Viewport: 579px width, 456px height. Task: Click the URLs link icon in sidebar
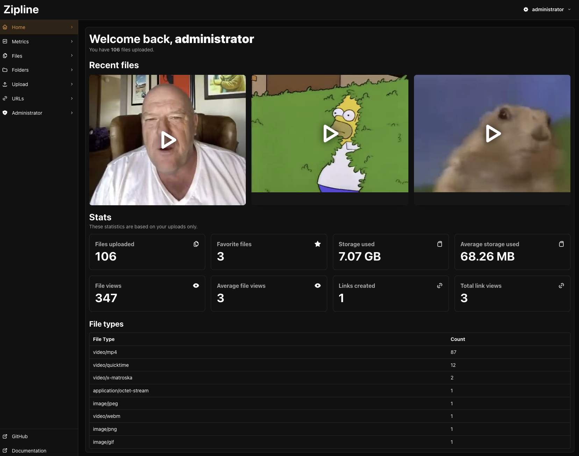(x=5, y=99)
